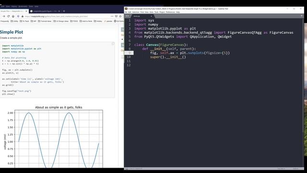
Task: Select the Simple Plot Firefox tab
Action: click(14, 11)
